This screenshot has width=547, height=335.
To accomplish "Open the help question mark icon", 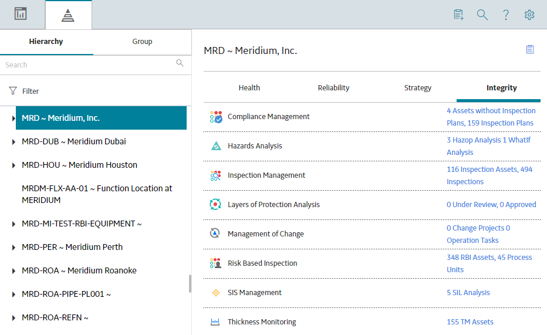I will [x=505, y=15].
